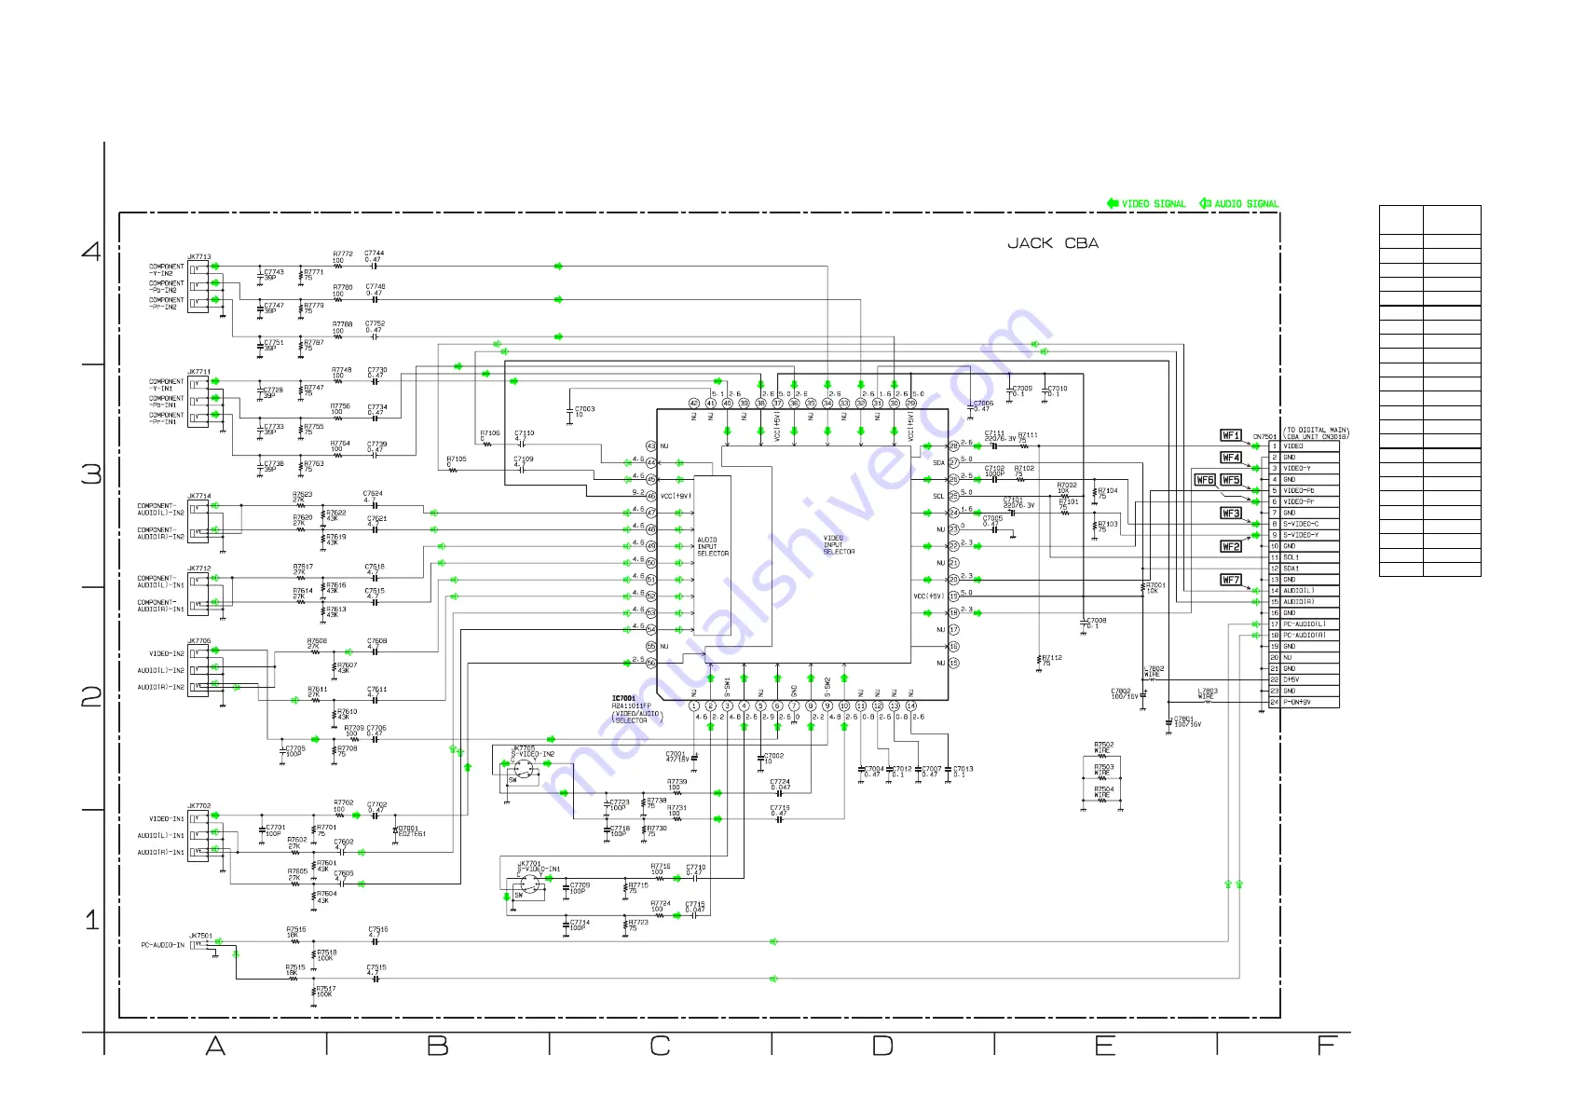
Task: Click the WF6 waveform marker
Action: pyautogui.click(x=1205, y=480)
